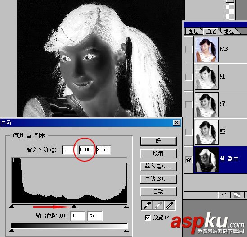Show the RGB channel visibility box
The height and width of the screenshot is (237, 247).
(189, 50)
